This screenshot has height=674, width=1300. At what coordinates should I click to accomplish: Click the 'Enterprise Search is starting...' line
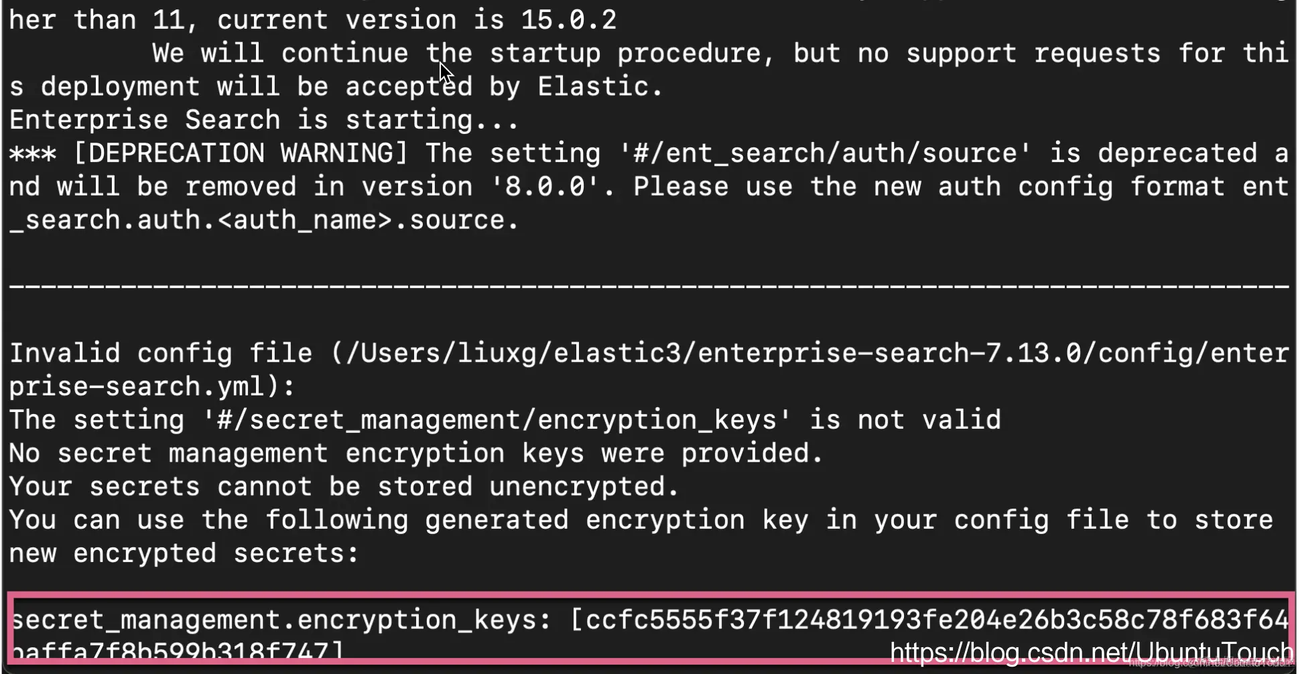coord(264,120)
